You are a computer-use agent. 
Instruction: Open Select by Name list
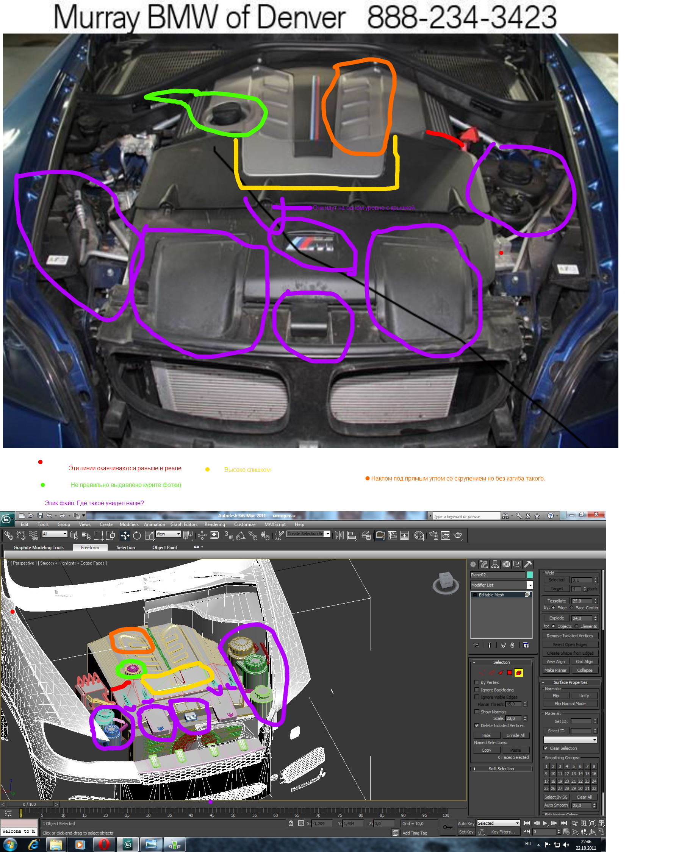point(86,535)
